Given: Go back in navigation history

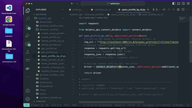Looking at the screenshot, I should (72, 4).
